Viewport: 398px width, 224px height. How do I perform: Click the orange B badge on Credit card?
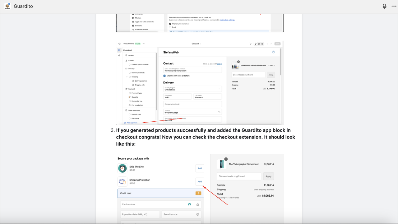click(x=198, y=193)
